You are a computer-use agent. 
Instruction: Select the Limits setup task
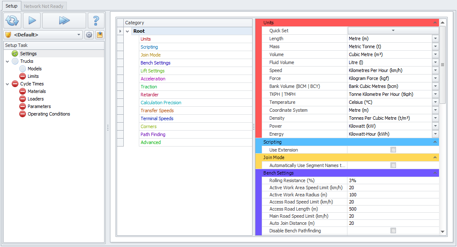point(33,76)
